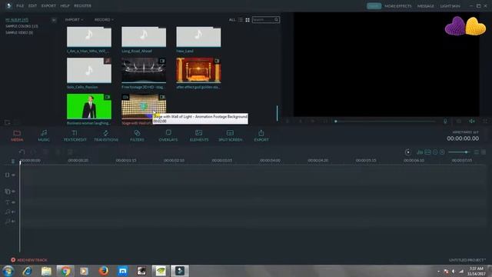
Task: Click the add folder icon below the library
Action: 7,122
